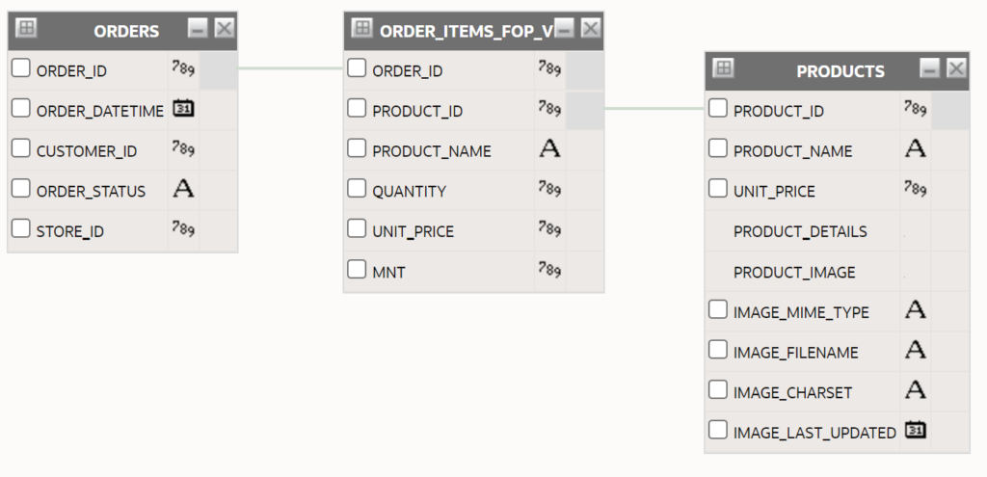This screenshot has width=987, height=477.
Task: Check PRODUCT_NAME in ORDER_ITEMS_FOP_V
Action: coord(357,148)
